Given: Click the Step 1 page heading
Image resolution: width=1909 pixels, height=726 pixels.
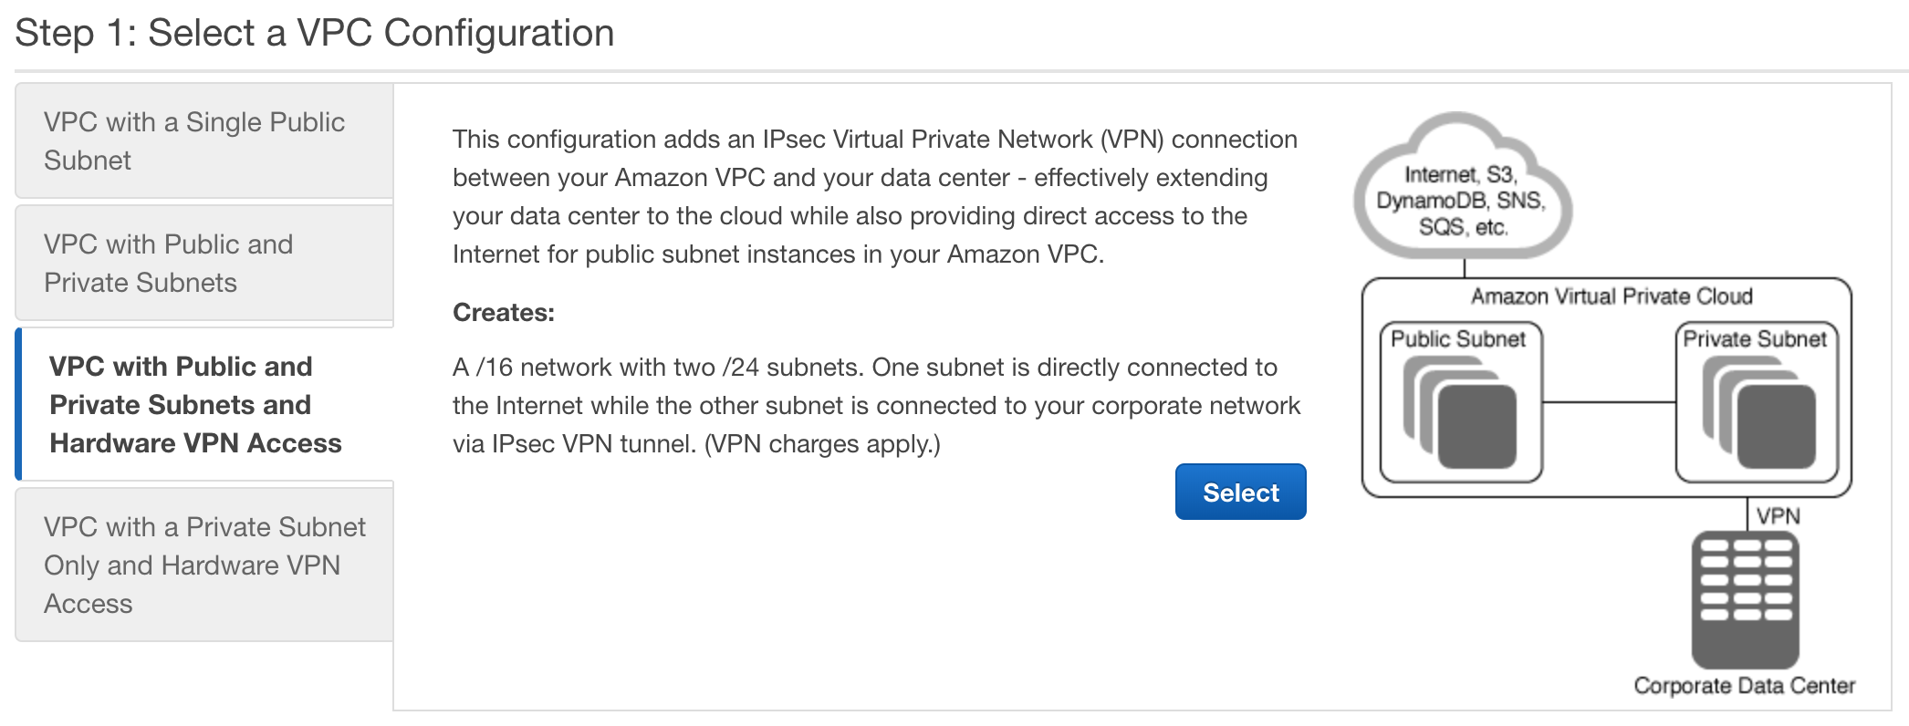Looking at the screenshot, I should pos(315,33).
